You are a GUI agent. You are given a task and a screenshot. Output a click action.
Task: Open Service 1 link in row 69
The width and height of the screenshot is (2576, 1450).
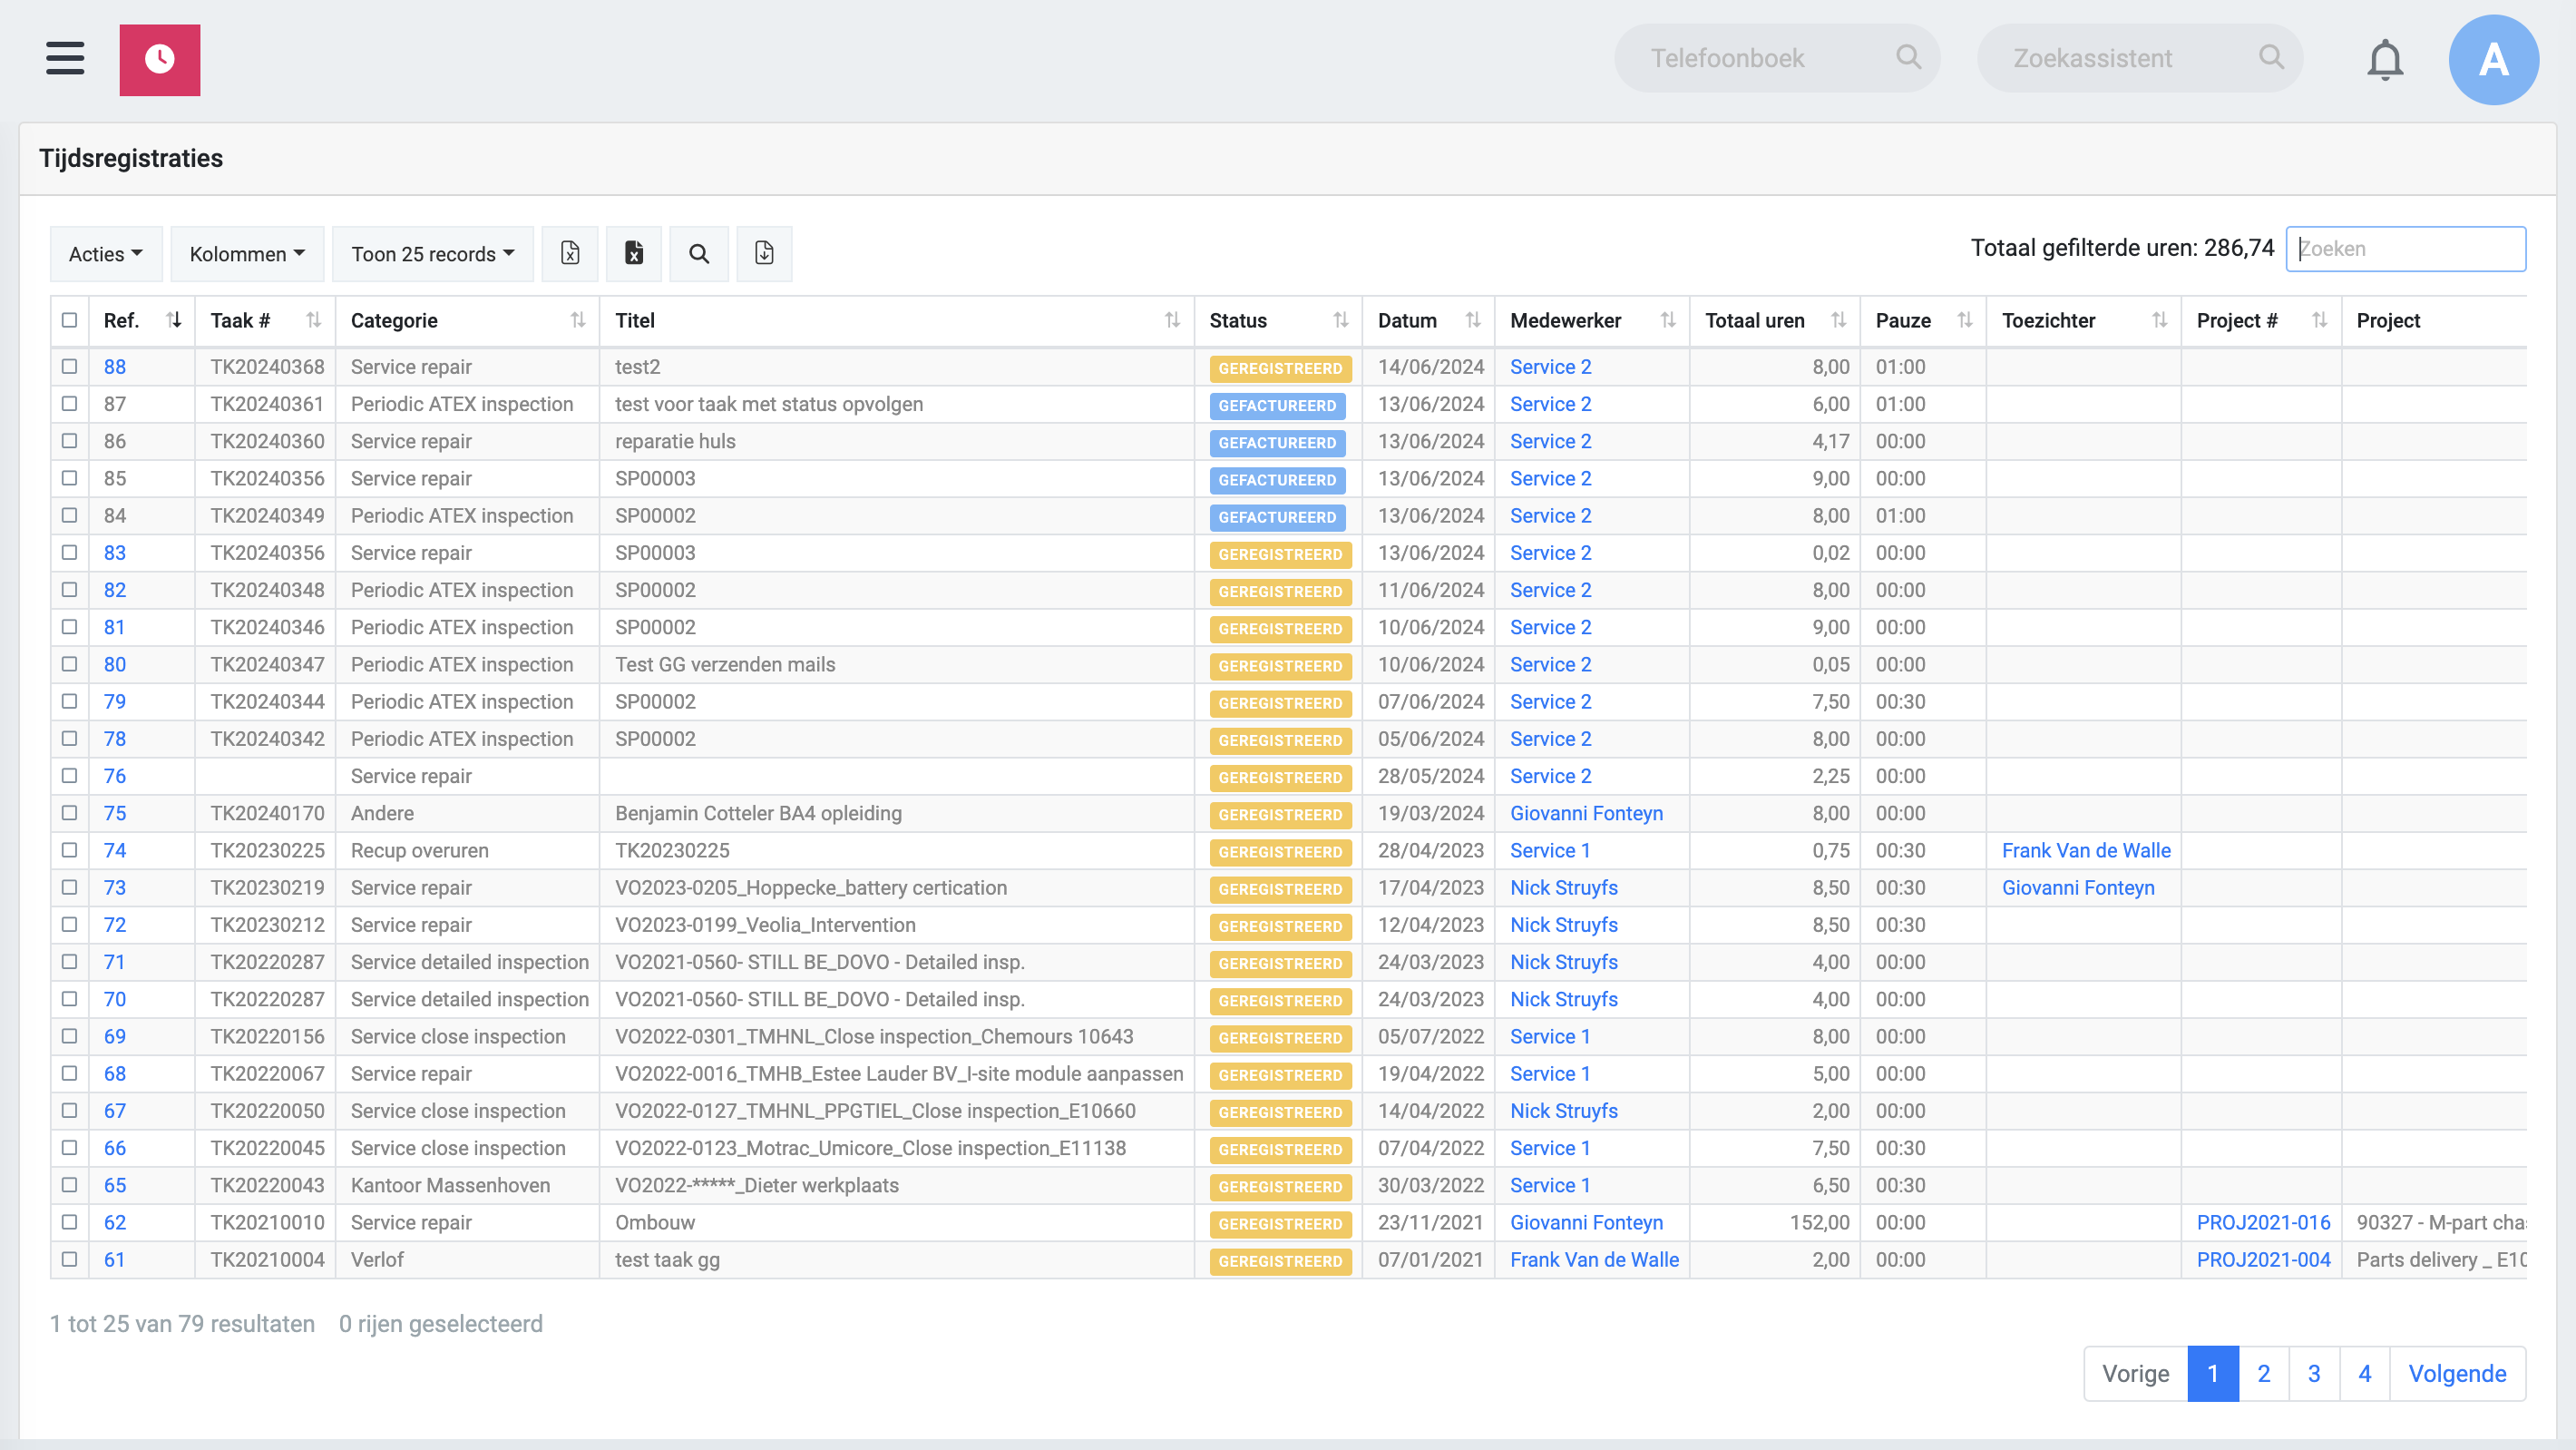point(1550,1035)
